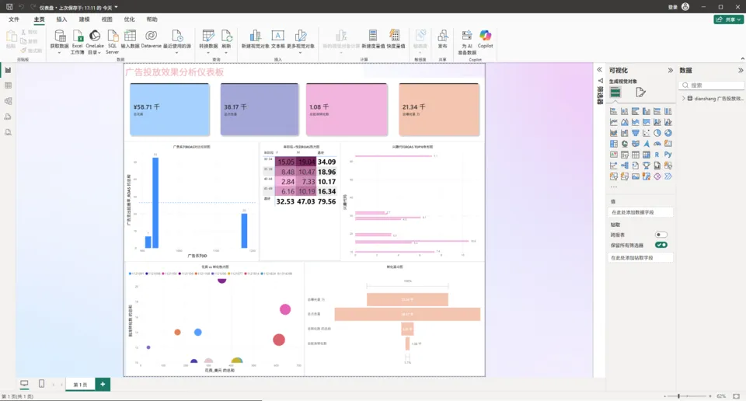The height and width of the screenshot is (401, 746).
Task: Select the Metrics trophy visual icon
Action: pyautogui.click(x=646, y=166)
